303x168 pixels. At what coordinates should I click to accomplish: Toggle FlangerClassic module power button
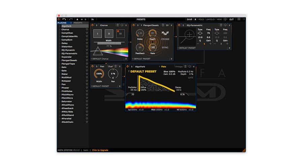point(134,25)
